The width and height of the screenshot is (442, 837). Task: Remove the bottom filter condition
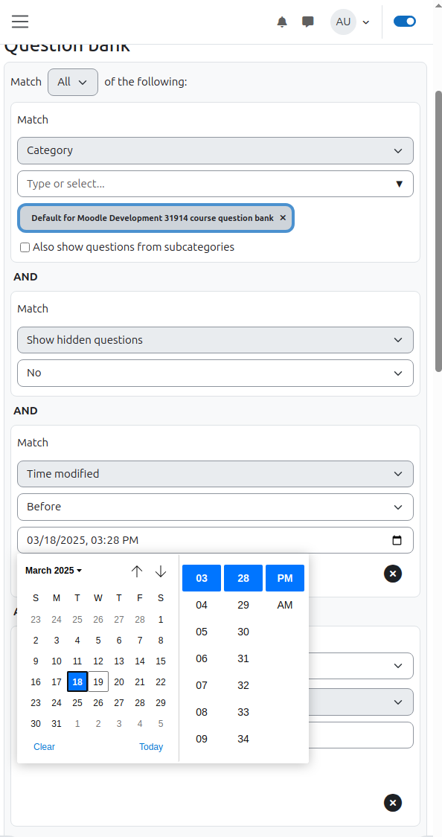pos(393,802)
